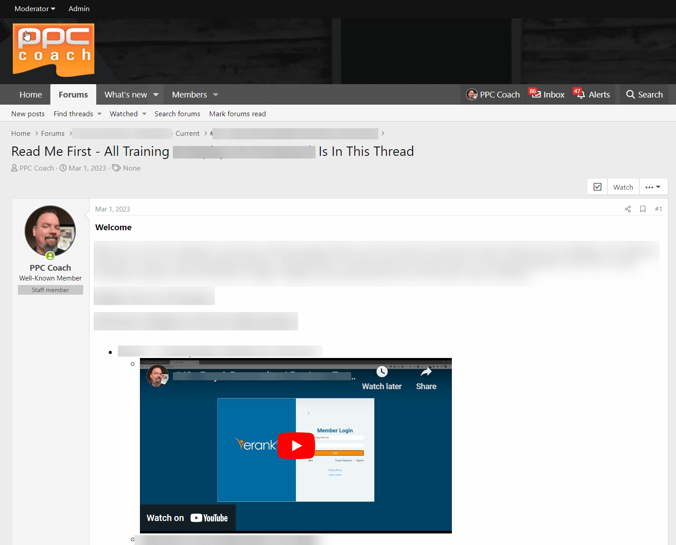
Task: Share the first post
Action: (x=627, y=209)
